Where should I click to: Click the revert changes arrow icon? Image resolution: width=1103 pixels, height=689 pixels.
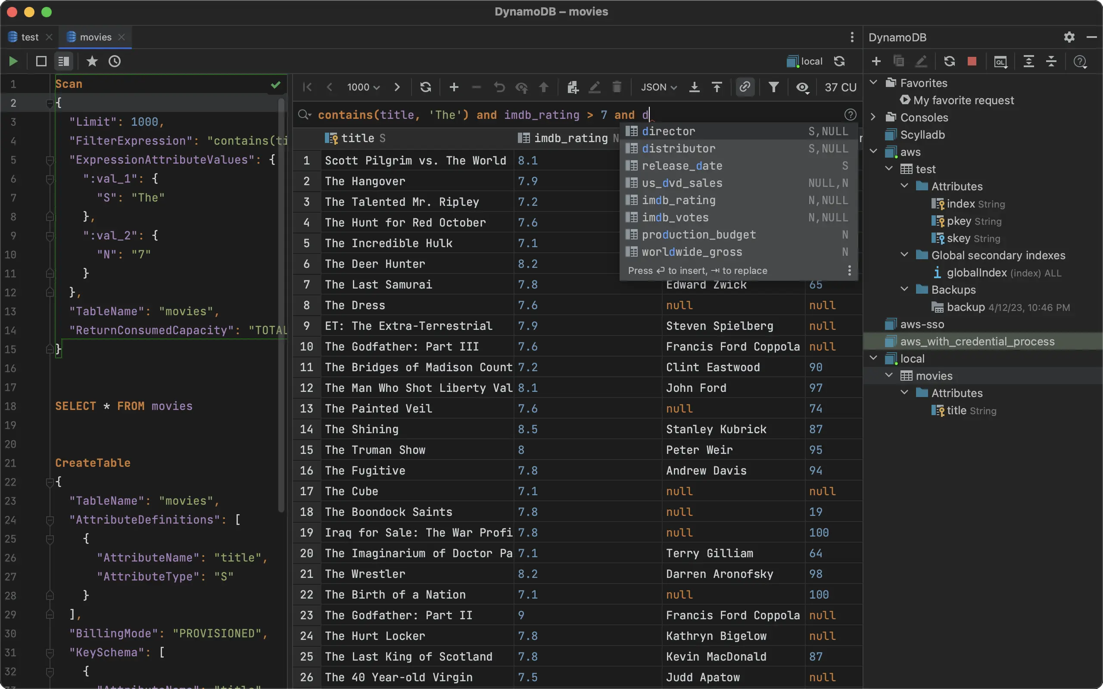499,87
